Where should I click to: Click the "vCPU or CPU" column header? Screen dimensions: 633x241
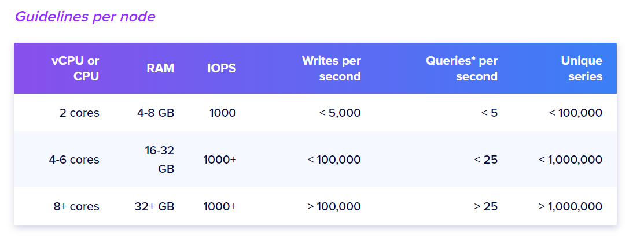(x=75, y=68)
